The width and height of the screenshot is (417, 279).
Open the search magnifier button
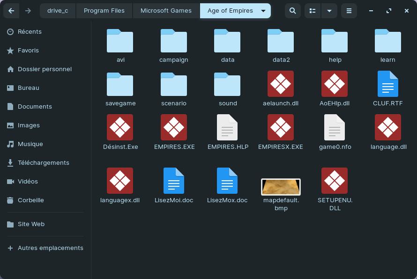pos(292,11)
